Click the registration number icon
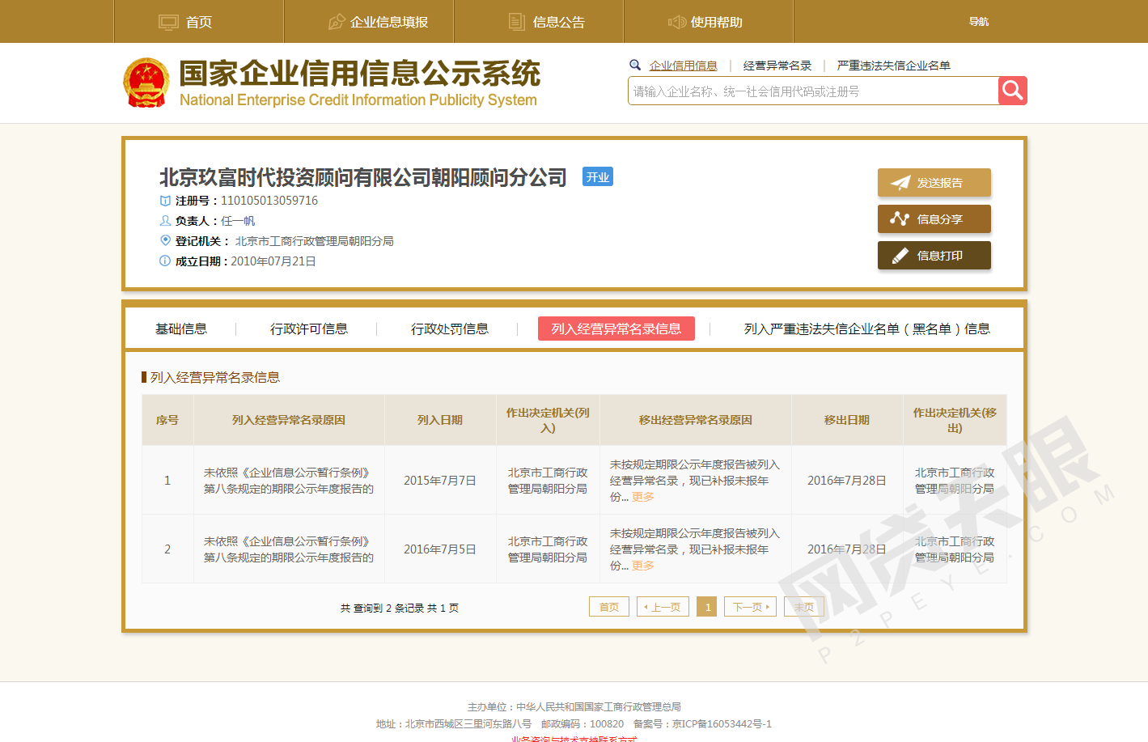 165,201
